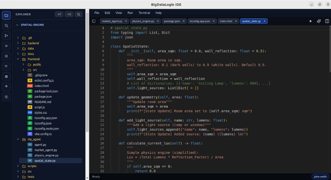Open index.html in file tree
331x180 pixels.
[x=42, y=86]
